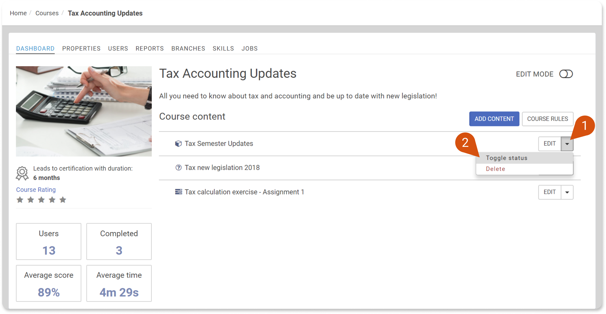This screenshot has width=606, height=314.
Task: Go to Courses in the breadcrumb
Action: pyautogui.click(x=47, y=13)
